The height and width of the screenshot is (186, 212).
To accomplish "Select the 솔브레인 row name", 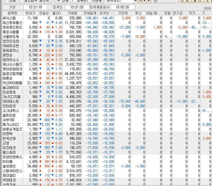I will (9, 166).
